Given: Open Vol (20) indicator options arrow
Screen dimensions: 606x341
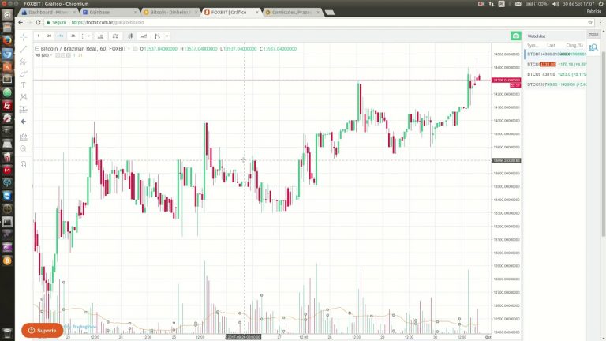Looking at the screenshot, I should (x=51, y=55).
